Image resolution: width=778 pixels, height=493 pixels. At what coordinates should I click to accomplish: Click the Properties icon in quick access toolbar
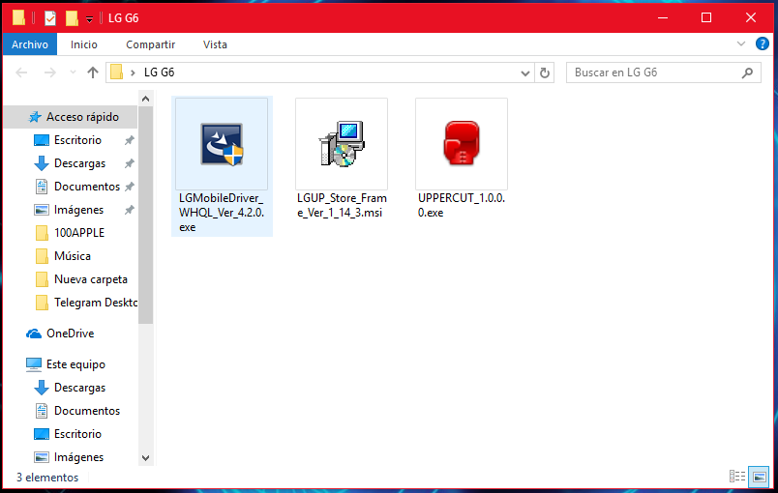(50, 18)
